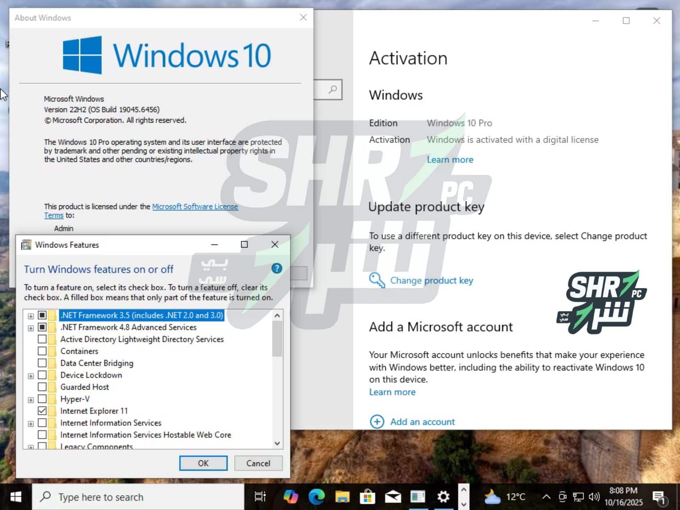This screenshot has width=680, height=510.
Task: Open Microsoft Edge from the taskbar
Action: (316, 497)
